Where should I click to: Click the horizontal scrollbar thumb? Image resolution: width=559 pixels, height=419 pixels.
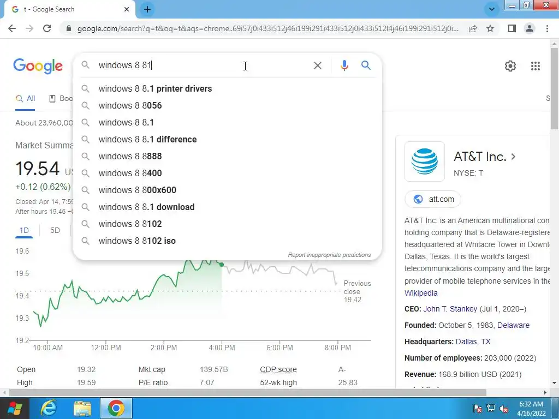click(247, 393)
